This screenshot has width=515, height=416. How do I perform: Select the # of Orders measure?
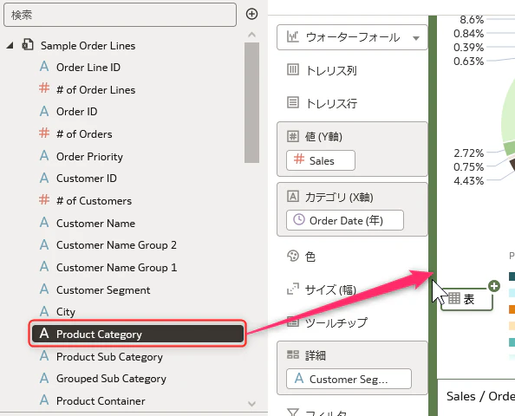click(x=84, y=134)
